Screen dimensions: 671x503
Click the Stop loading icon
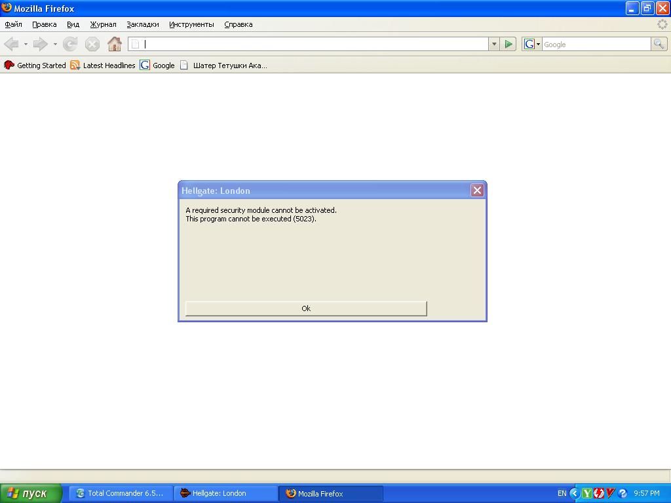click(92, 44)
